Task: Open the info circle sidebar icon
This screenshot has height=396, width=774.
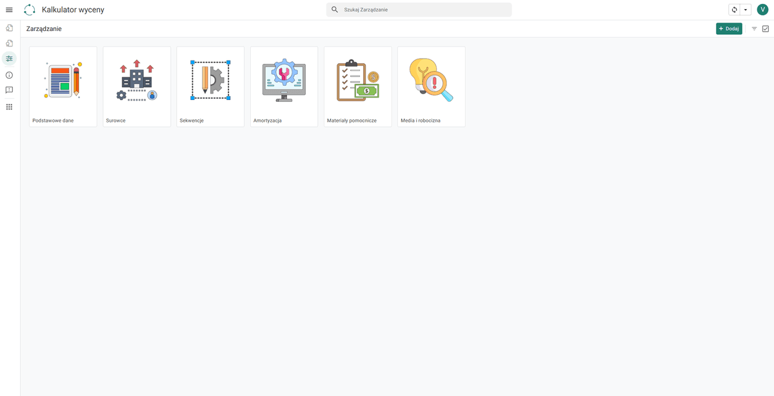Action: 9,75
